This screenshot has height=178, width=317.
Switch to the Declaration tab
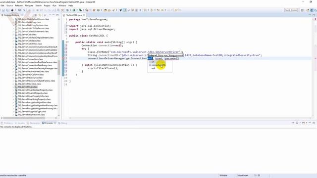[34, 123]
